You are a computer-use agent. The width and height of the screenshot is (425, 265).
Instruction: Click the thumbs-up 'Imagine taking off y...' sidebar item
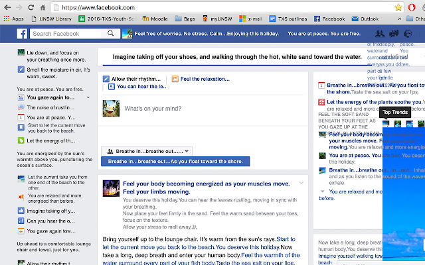click(x=21, y=211)
